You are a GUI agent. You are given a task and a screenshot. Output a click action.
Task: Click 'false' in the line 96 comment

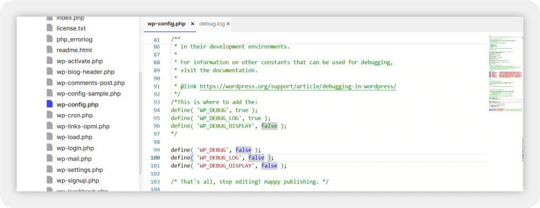tap(269, 126)
